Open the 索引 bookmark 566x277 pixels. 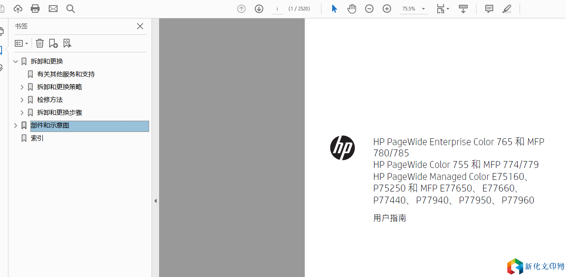tap(37, 138)
